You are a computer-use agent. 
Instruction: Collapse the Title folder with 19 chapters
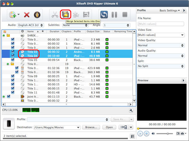pos(8,64)
